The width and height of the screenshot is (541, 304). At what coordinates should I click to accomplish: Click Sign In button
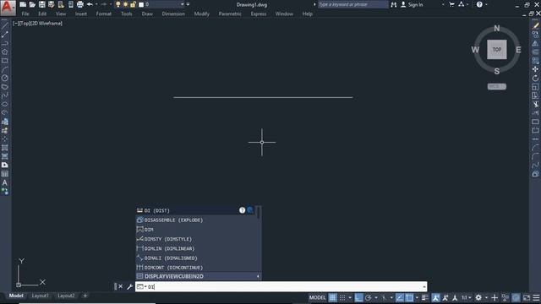click(412, 4)
